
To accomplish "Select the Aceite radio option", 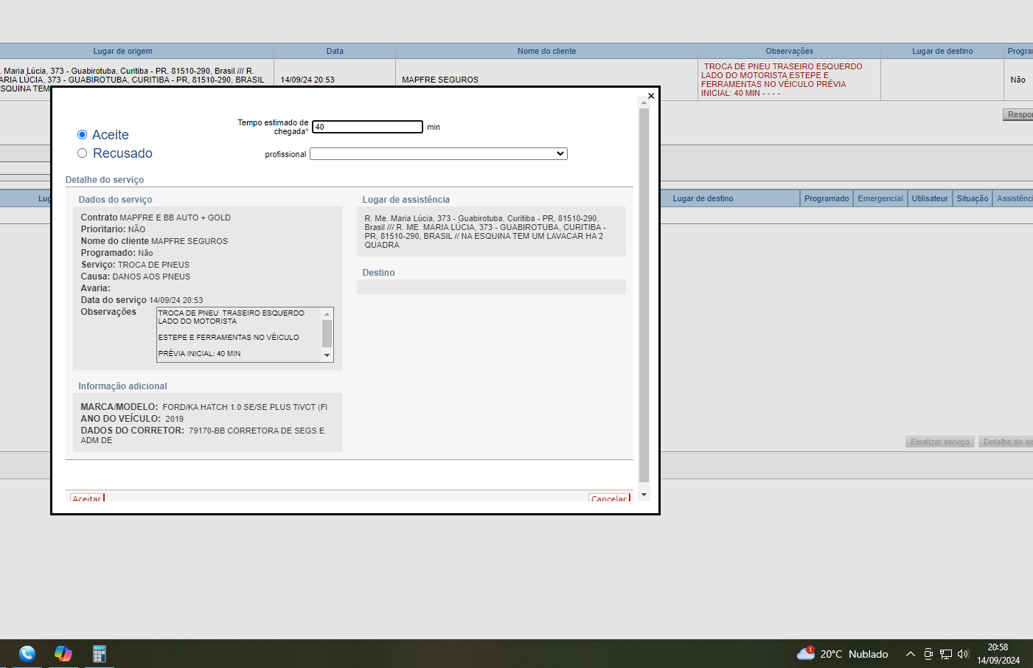I will pyautogui.click(x=83, y=135).
